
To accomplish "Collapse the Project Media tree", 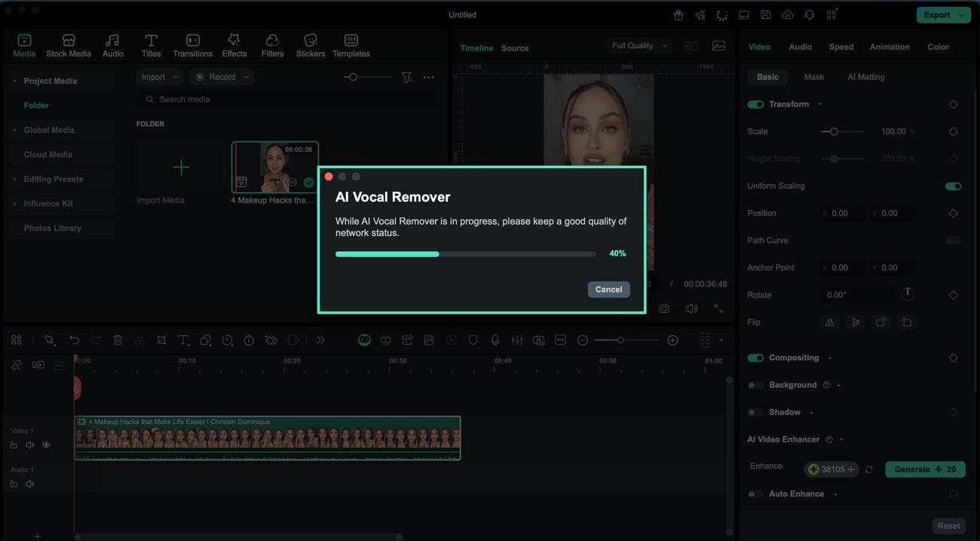I will (15, 81).
